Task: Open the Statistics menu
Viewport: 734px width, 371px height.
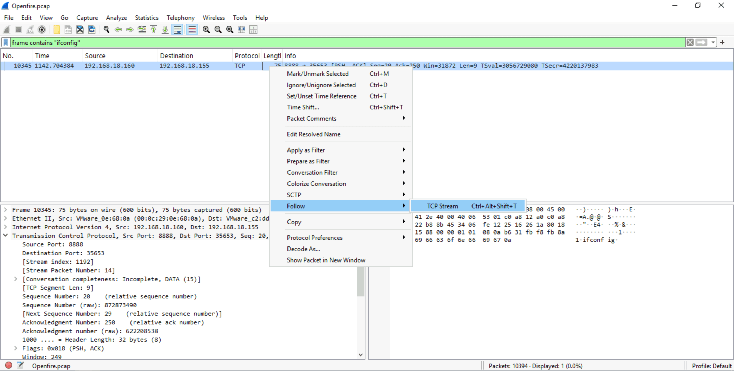Action: click(x=147, y=18)
